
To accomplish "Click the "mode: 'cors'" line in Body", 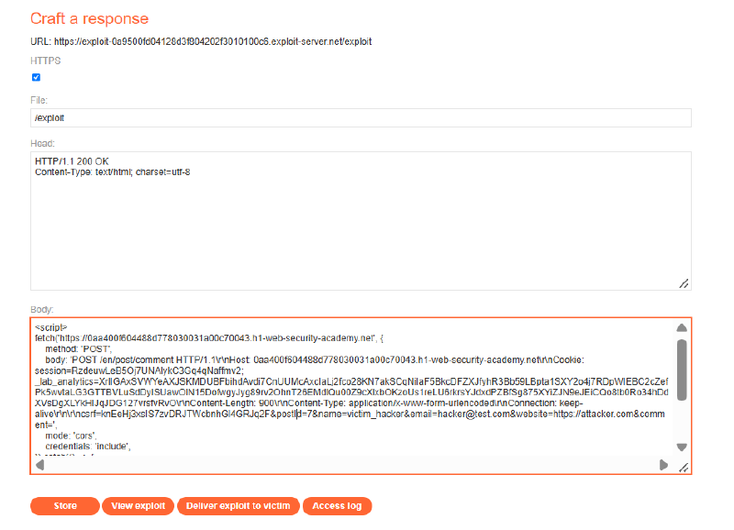I will [71, 436].
